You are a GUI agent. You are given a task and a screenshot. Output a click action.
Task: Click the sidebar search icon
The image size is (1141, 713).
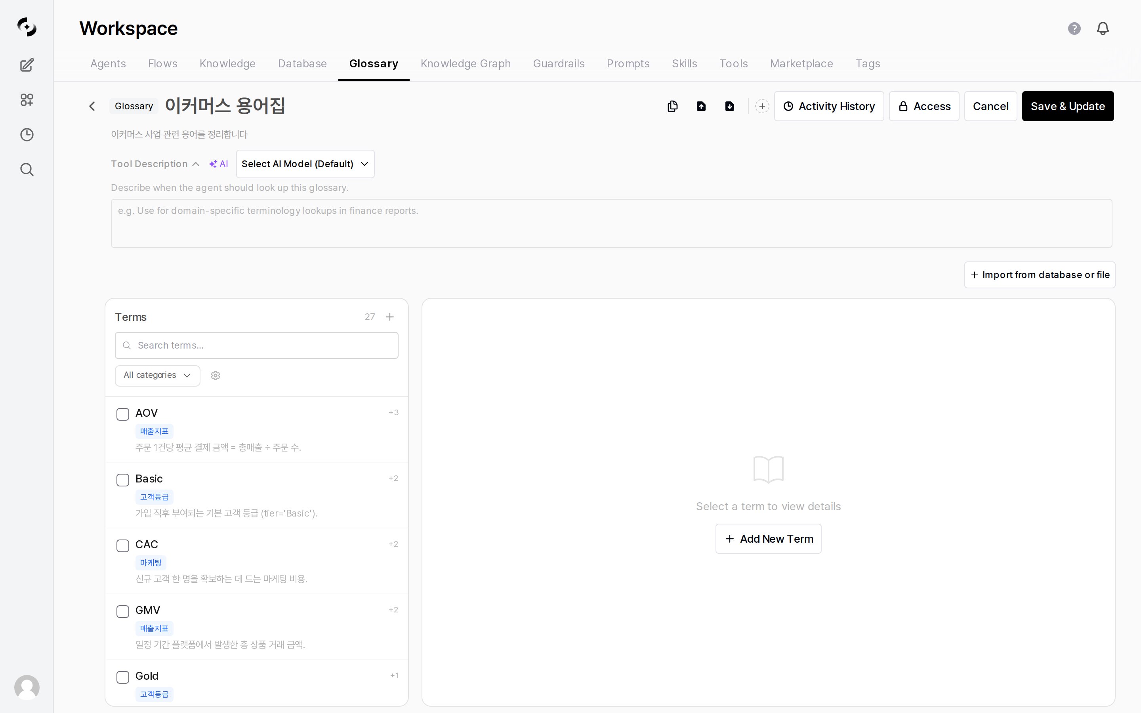[27, 169]
